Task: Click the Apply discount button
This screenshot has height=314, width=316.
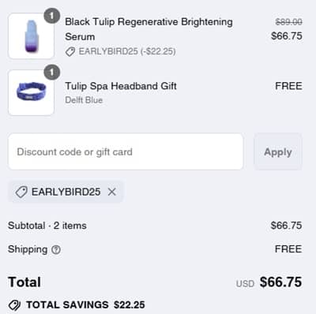Action: pos(278,151)
